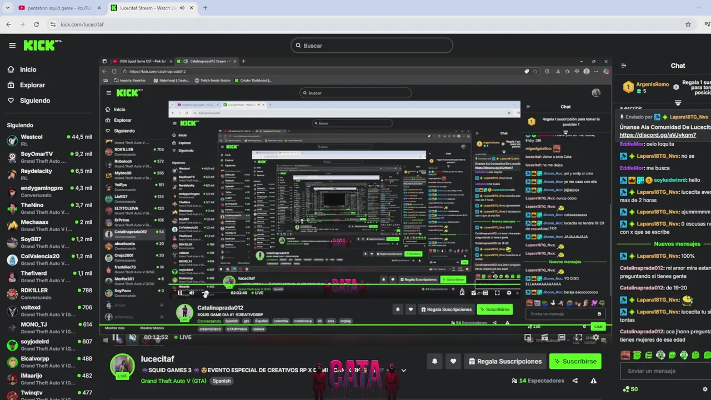The height and width of the screenshot is (400, 711).
Task: Open browser tab search dropdown arrow
Action: (x=8, y=8)
